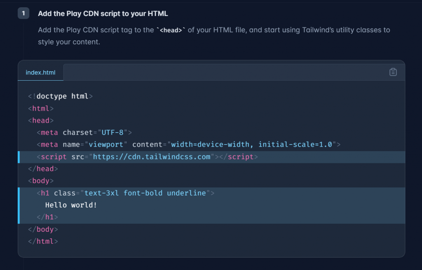Screen dimensions: 422x270
Task: Click the opening <body> tag line
Action: [x=41, y=181]
